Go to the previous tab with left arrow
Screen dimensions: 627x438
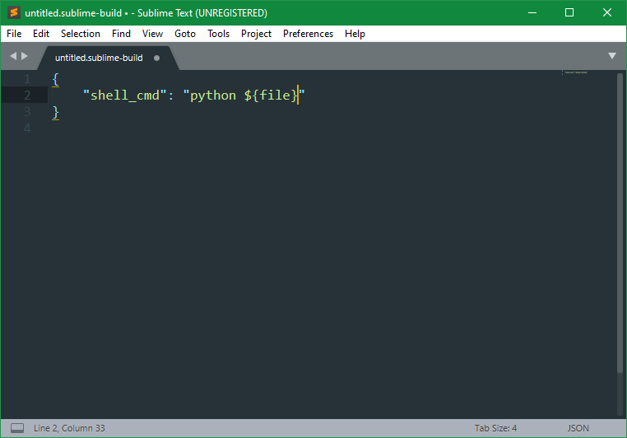coord(13,56)
